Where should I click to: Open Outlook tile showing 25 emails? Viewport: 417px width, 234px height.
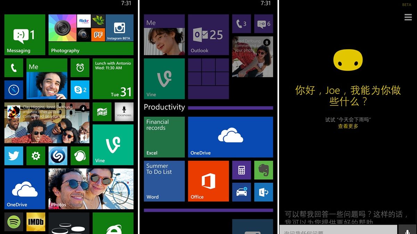point(208,35)
